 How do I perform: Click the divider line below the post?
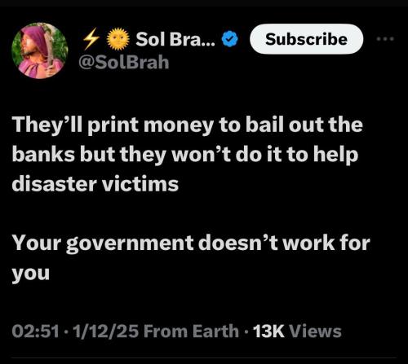(x=204, y=358)
